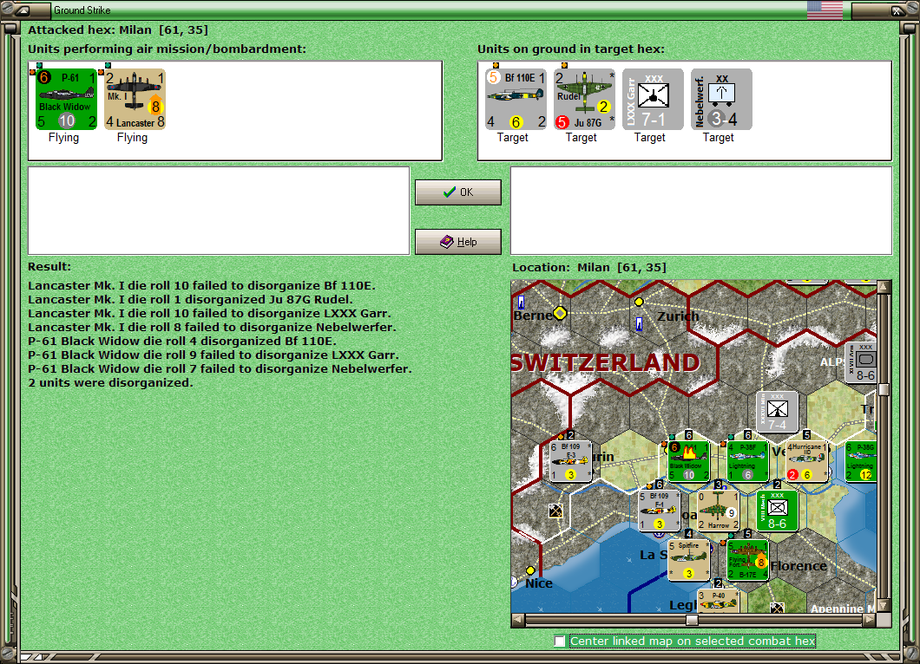Image resolution: width=920 pixels, height=664 pixels.
Task: Click the map horizontal scrollbar thumb
Action: (693, 620)
